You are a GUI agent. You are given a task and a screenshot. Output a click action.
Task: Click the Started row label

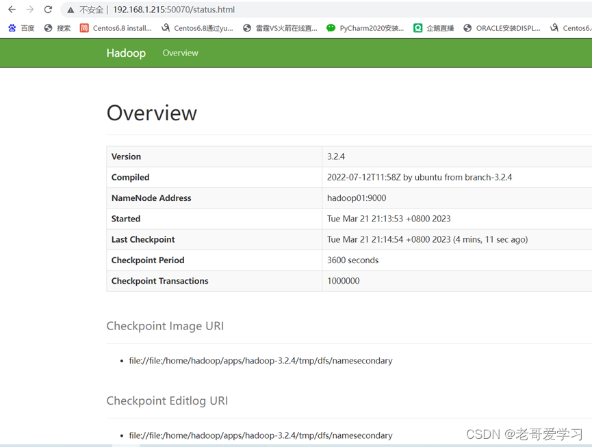click(x=126, y=219)
